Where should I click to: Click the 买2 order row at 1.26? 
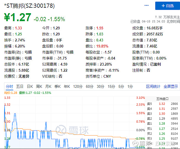coord(162,134)
